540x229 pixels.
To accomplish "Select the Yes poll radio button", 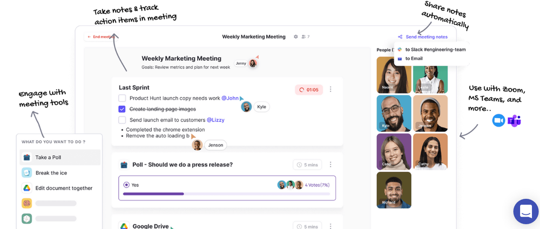I will (126, 185).
